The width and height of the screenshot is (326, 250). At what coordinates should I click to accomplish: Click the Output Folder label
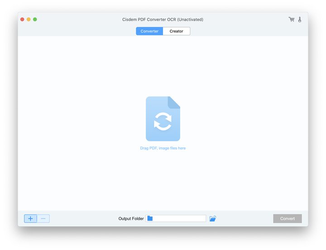click(x=131, y=219)
